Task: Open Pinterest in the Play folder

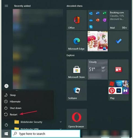Action: tap(112, 91)
